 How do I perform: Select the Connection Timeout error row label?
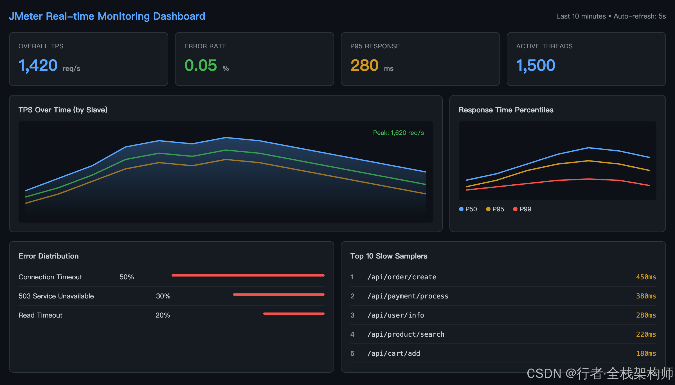click(50, 277)
